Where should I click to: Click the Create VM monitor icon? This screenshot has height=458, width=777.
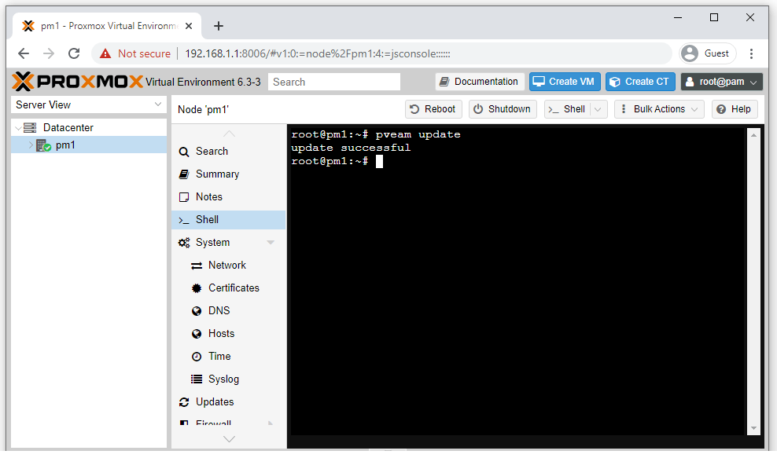coord(539,82)
